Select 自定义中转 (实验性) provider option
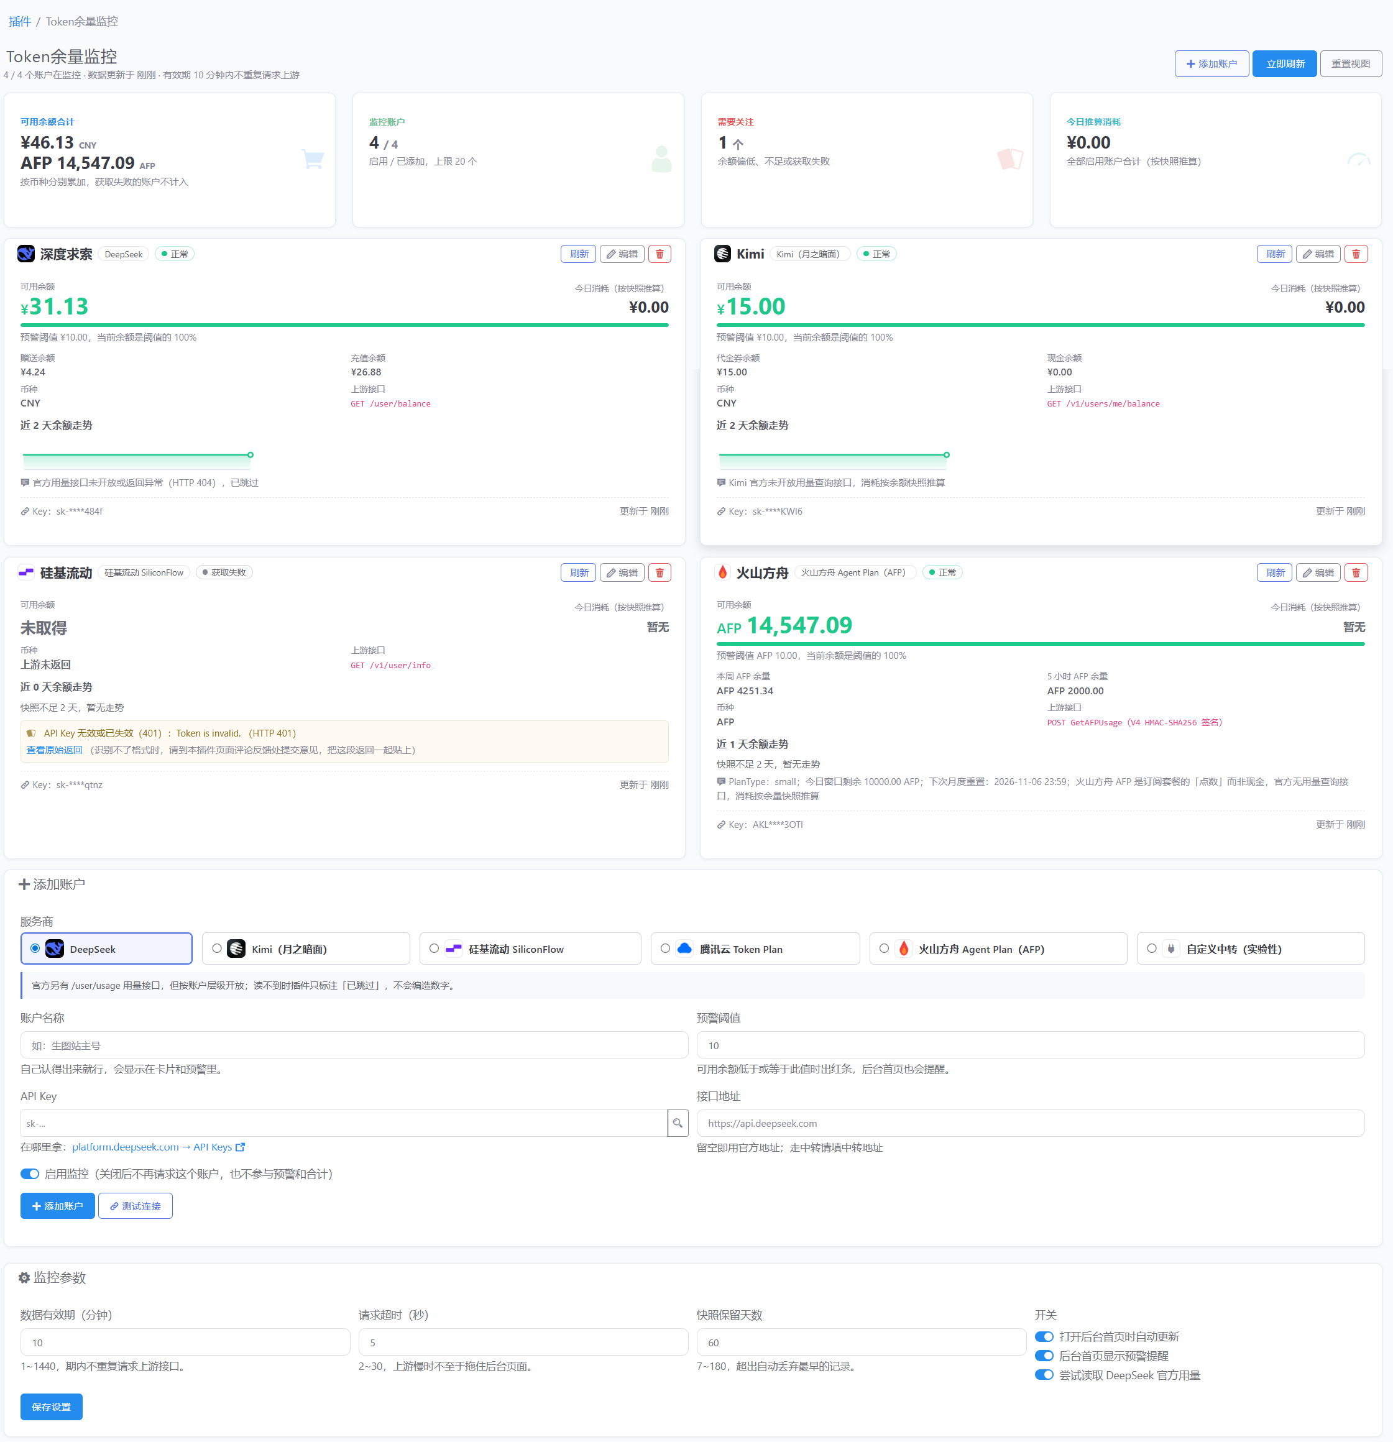 1251,948
